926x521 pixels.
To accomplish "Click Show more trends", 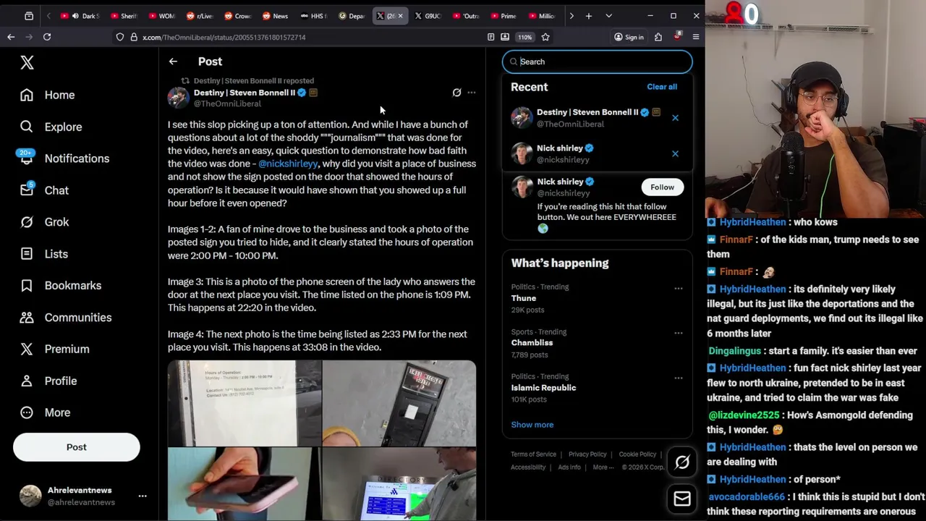I will 532,425.
